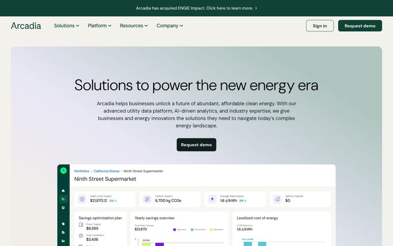Click the circular chart icon in dashboard sidebar
This screenshot has height=246, width=393.
[63, 208]
